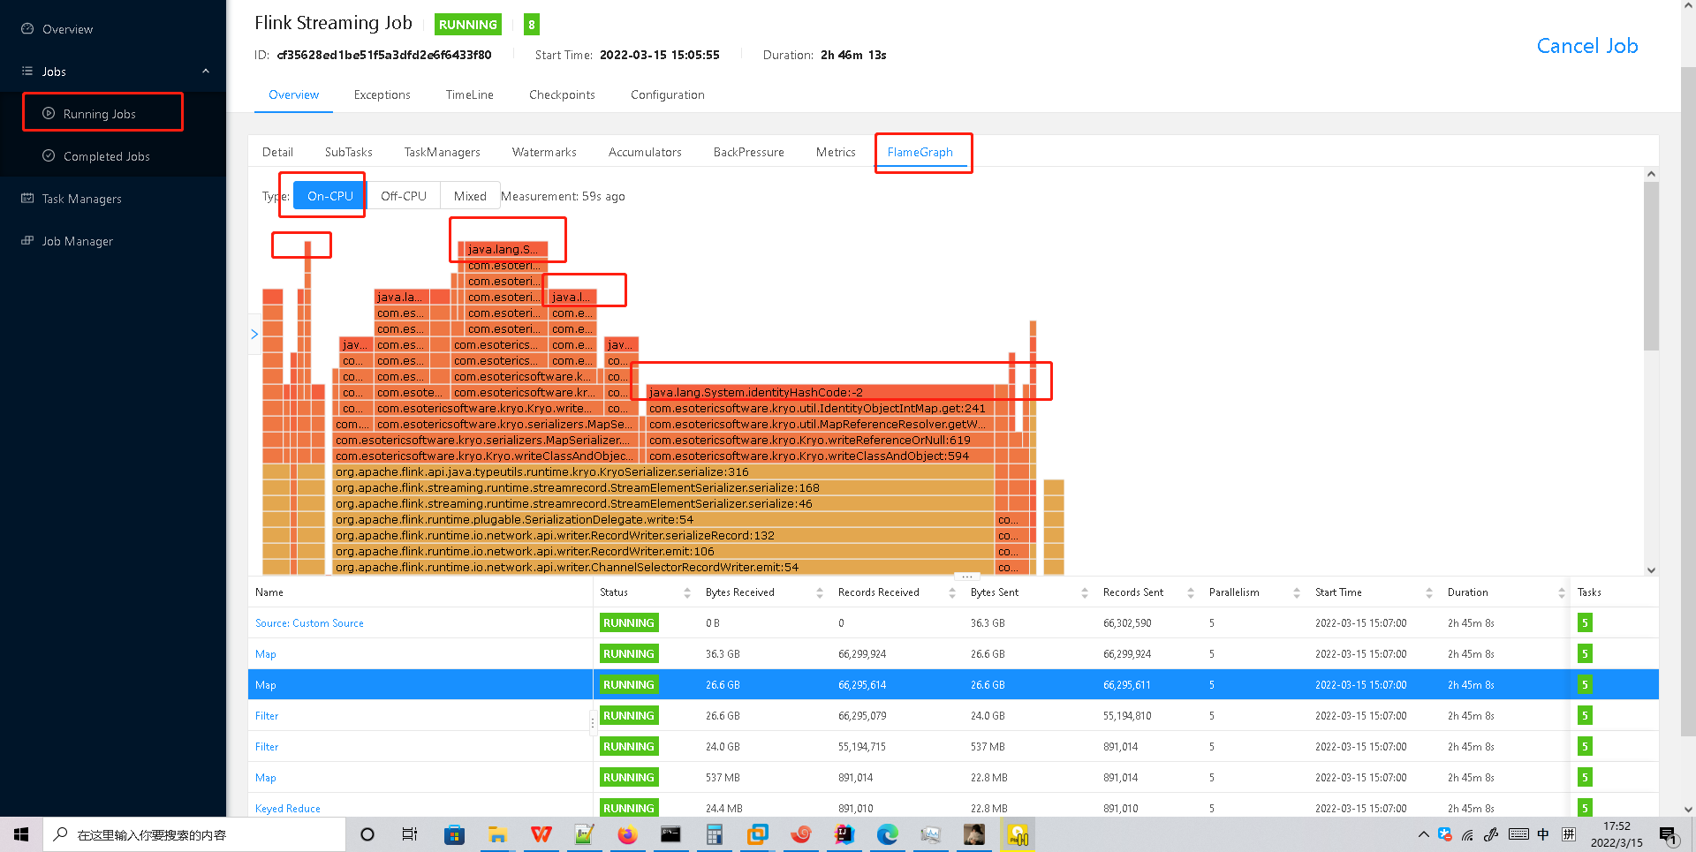Sort the table by Duration column
The width and height of the screenshot is (1696, 852).
point(1561,592)
